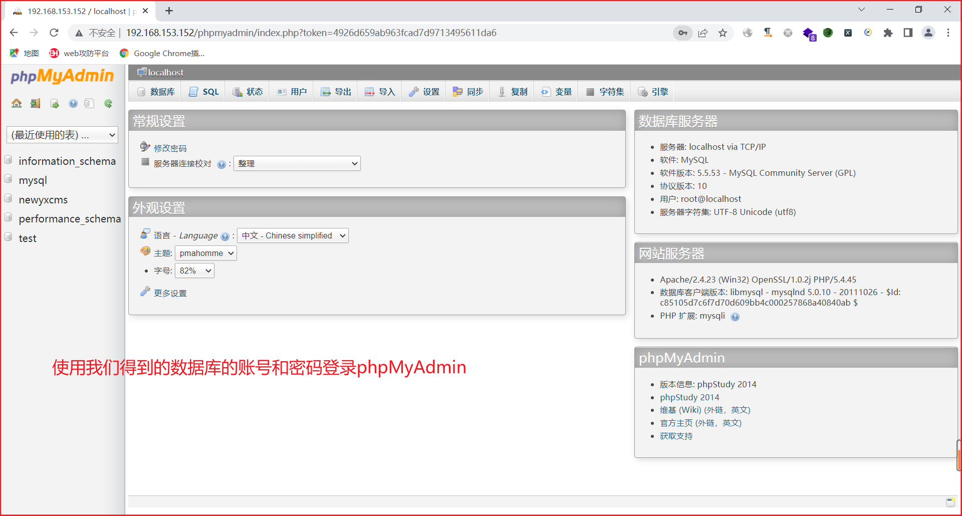Focus the browser address bar URL
Image resolution: width=962 pixels, height=516 pixels.
click(311, 33)
